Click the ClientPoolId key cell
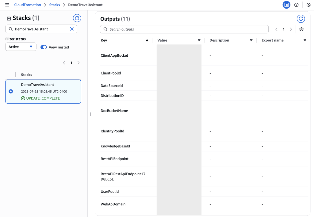The height and width of the screenshot is (217, 314). pos(111,73)
